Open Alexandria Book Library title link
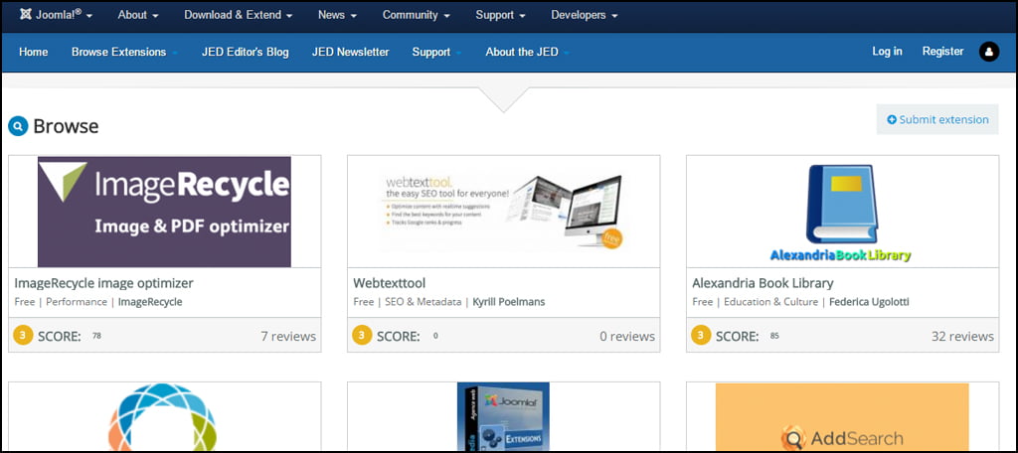 click(x=763, y=283)
